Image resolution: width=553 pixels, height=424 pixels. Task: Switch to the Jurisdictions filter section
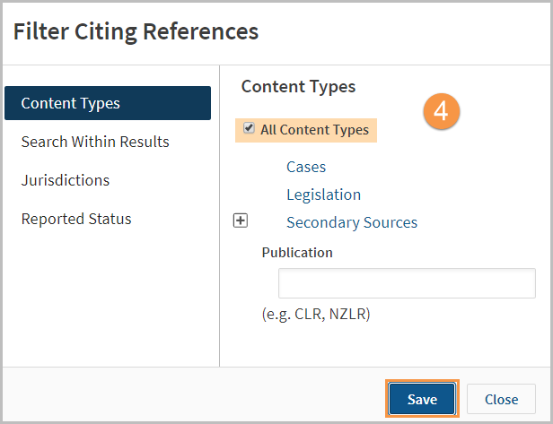click(x=66, y=180)
